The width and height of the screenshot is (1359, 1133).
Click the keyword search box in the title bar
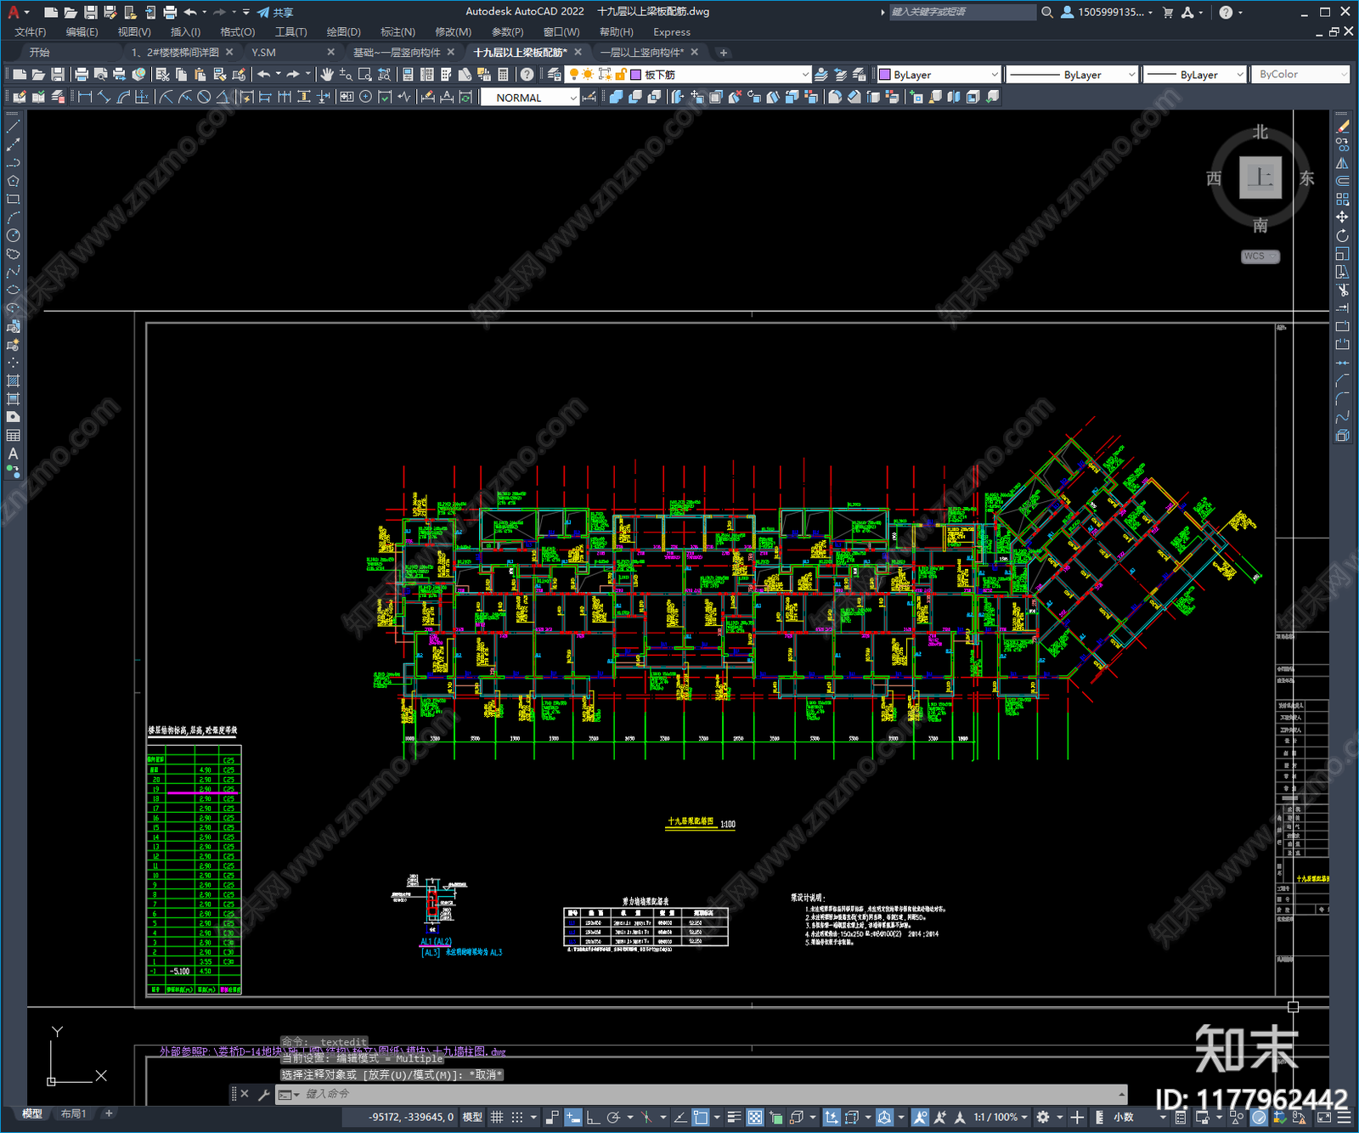tap(961, 12)
